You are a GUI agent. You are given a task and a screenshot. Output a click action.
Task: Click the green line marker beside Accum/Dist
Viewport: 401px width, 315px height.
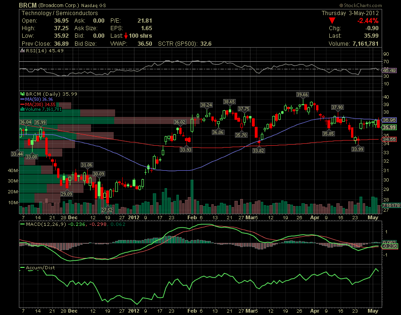tap(22, 268)
